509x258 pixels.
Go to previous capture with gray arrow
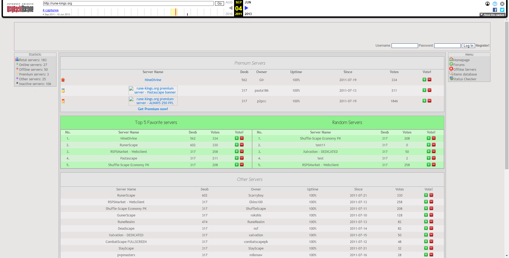coord(231,8)
